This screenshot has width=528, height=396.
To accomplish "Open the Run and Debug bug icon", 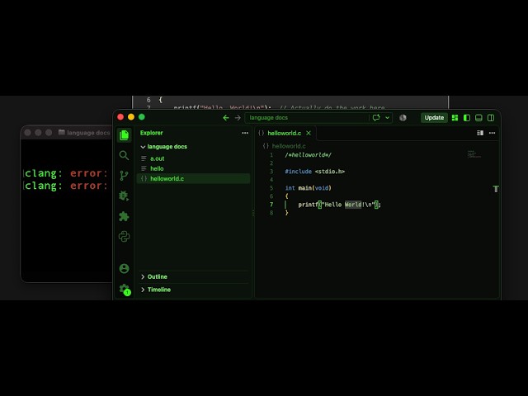I will tap(124, 196).
